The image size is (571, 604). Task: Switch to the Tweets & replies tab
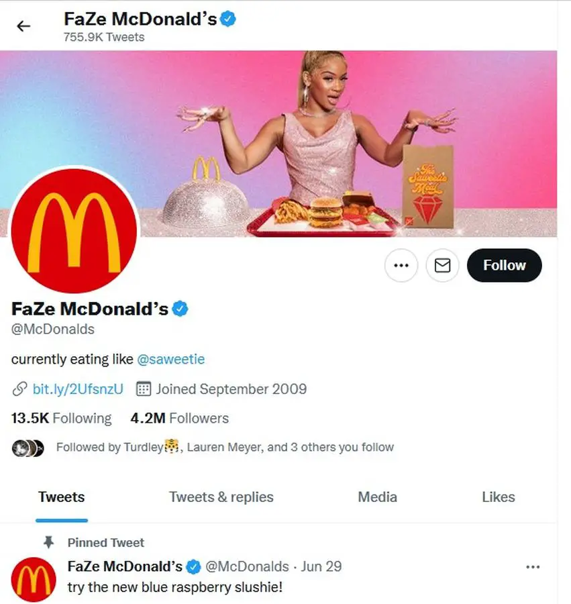click(221, 497)
